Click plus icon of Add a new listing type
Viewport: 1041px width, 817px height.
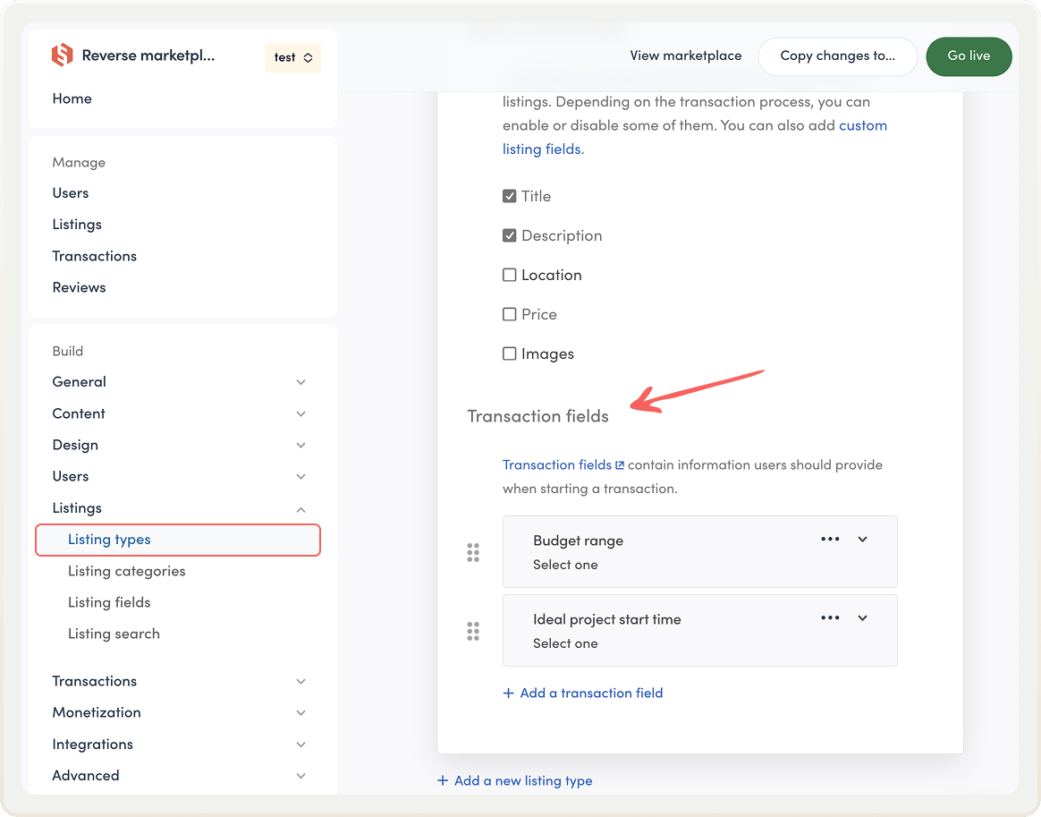[443, 781]
